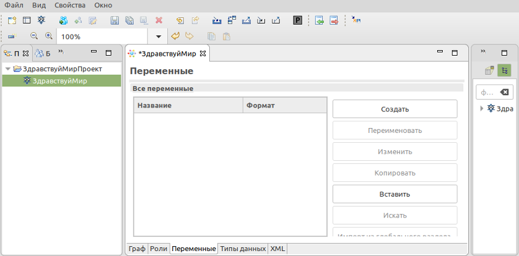Sort by the Название column header

(x=188, y=105)
